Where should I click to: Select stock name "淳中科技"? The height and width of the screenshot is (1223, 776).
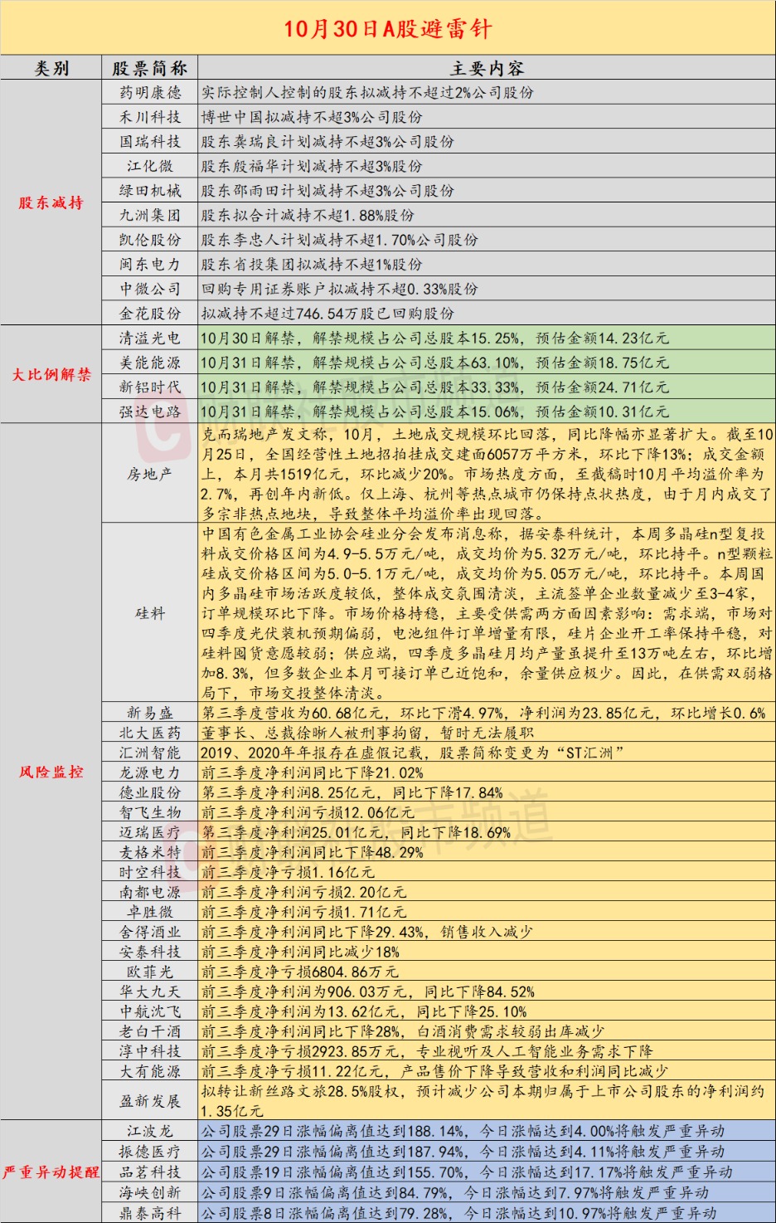(x=150, y=1051)
